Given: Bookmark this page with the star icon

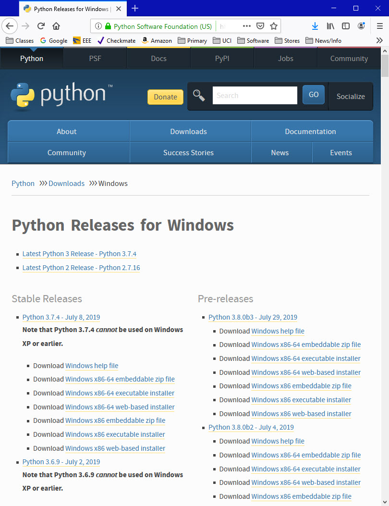Looking at the screenshot, I should [x=273, y=26].
